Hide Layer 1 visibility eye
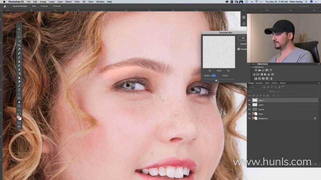This screenshot has width=321, height=180. 249,105
